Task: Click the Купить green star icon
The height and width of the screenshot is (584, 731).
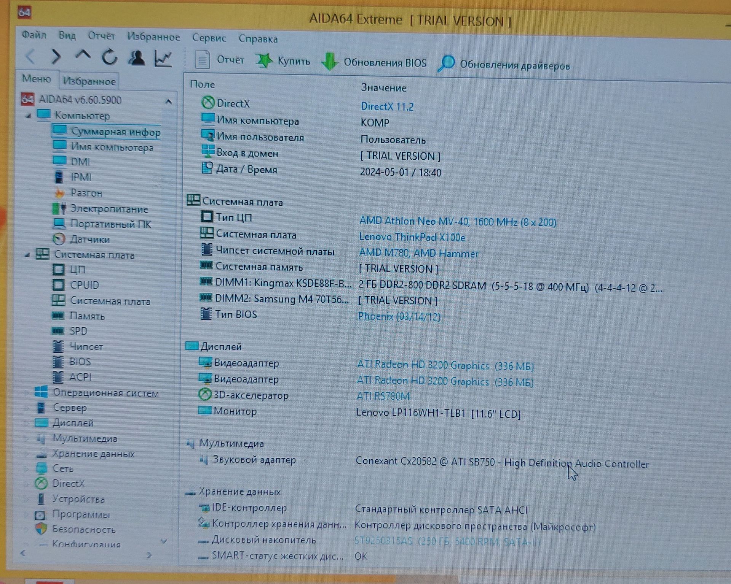Action: (264, 61)
